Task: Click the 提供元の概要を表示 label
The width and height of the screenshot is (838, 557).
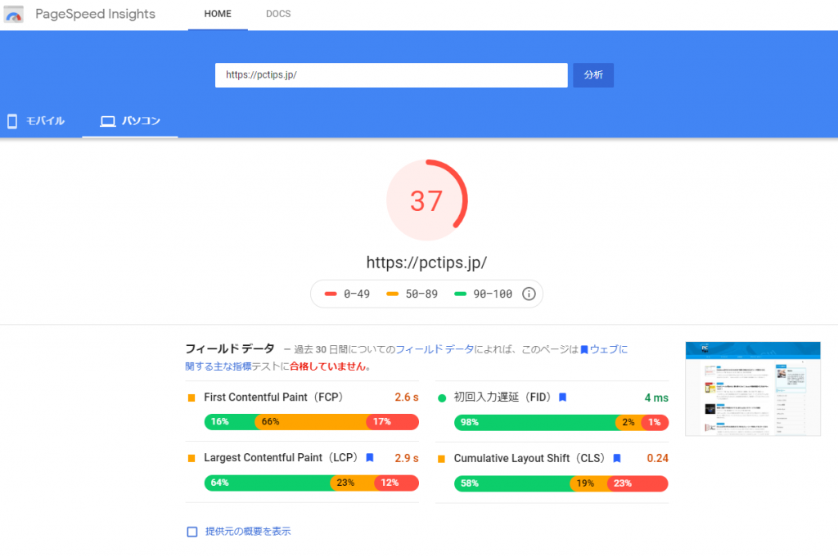Action: coord(248,532)
